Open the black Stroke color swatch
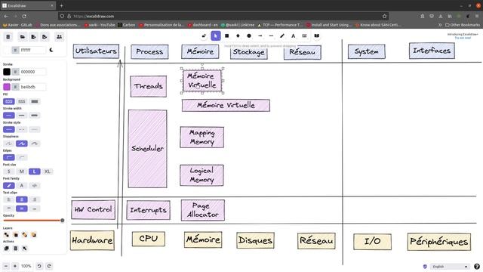 click(7, 72)
